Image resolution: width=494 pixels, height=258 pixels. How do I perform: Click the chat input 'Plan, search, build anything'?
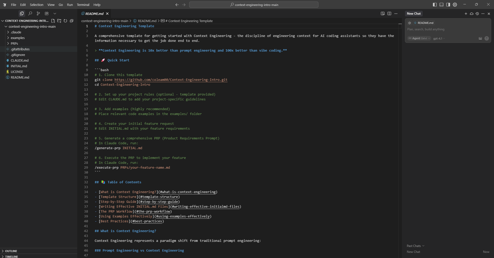(448, 29)
